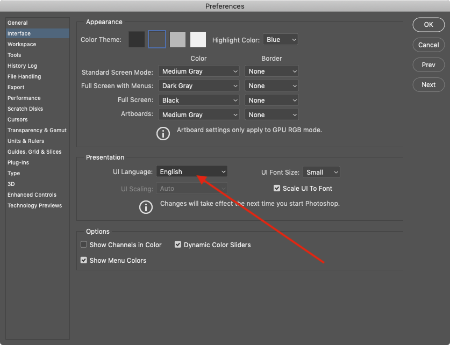Open the Highlight Color dropdown
Image resolution: width=450 pixels, height=345 pixels.
[280, 40]
